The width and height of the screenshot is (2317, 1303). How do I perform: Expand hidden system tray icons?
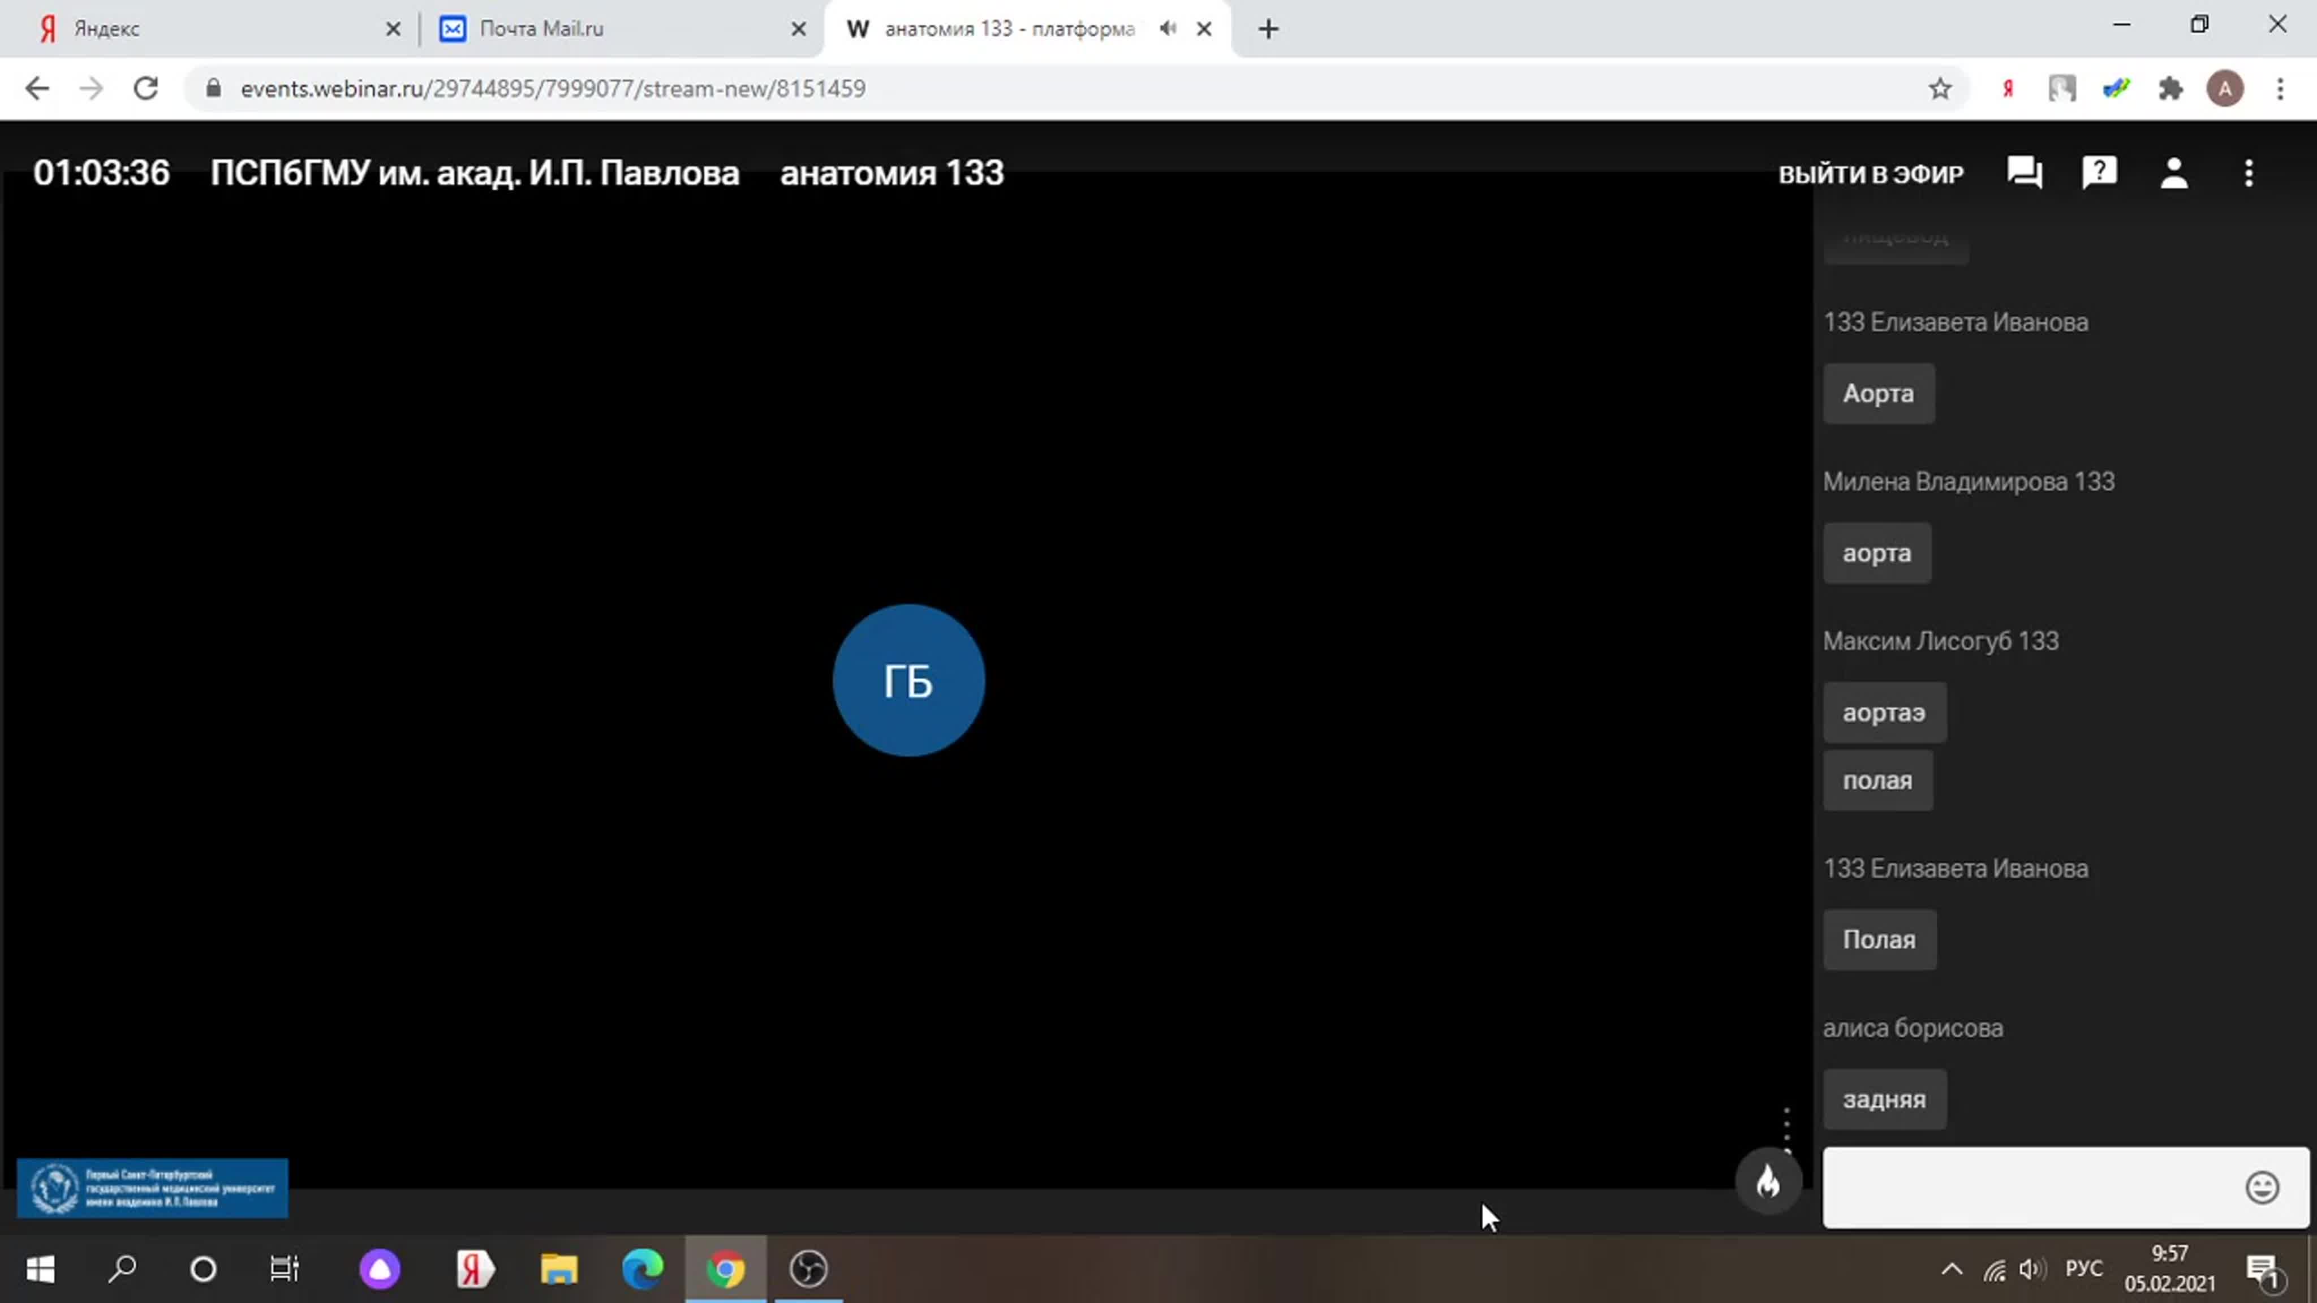point(1951,1269)
